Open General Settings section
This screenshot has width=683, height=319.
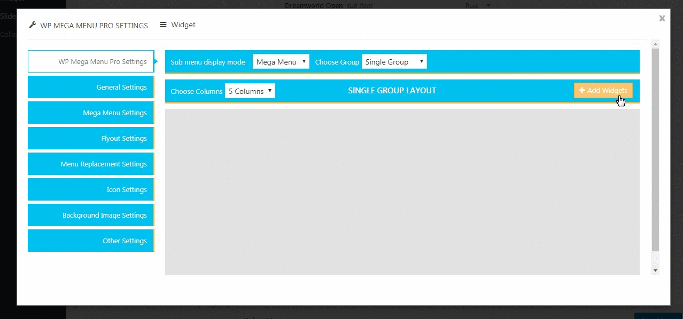tap(91, 87)
